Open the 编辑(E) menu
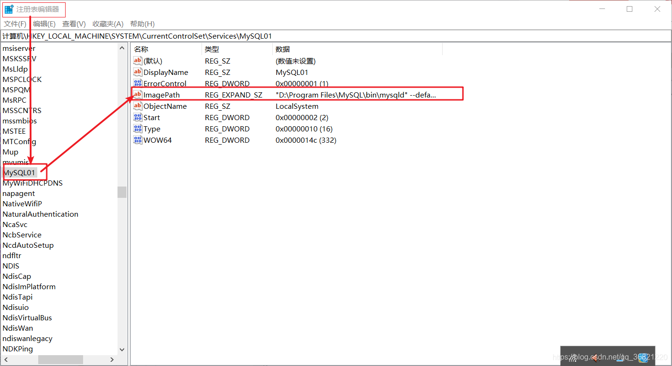Image resolution: width=672 pixels, height=366 pixels. [x=44, y=24]
